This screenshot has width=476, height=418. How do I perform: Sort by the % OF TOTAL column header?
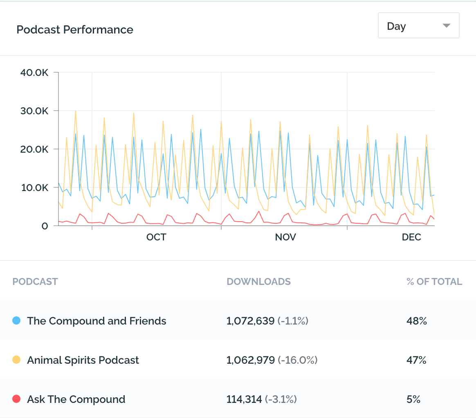(434, 282)
